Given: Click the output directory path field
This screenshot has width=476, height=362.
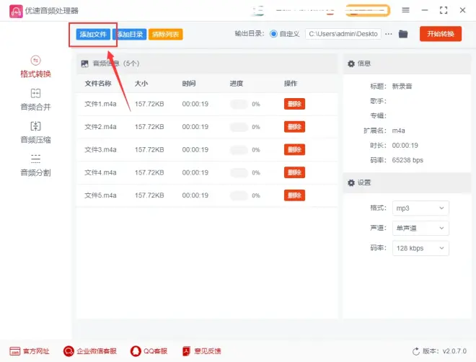Looking at the screenshot, I should [x=343, y=34].
